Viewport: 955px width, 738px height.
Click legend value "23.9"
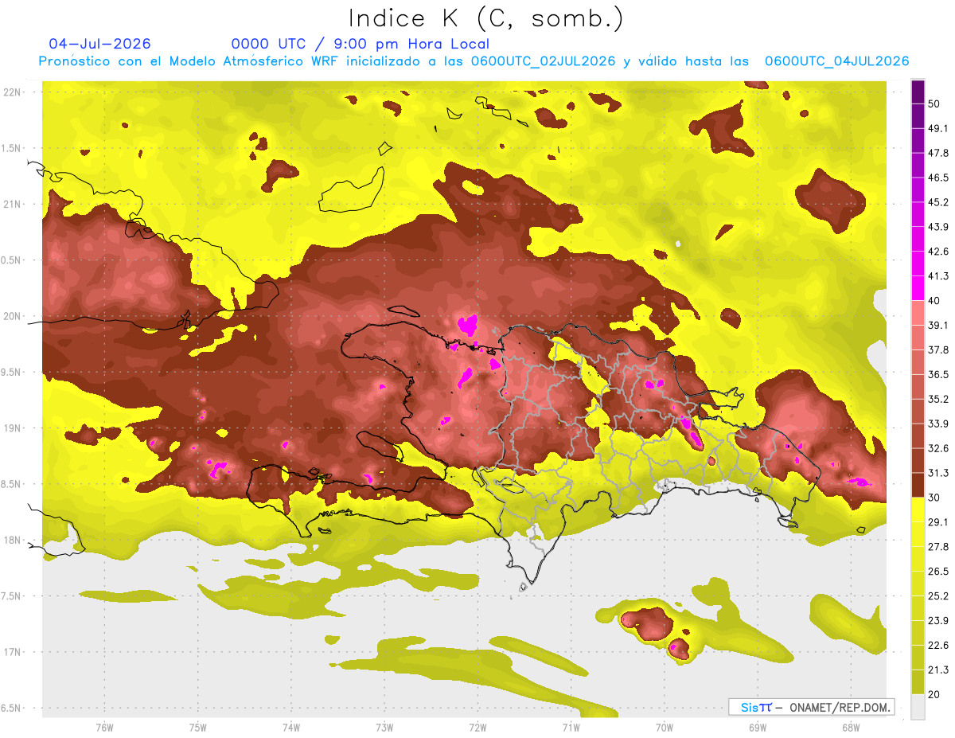937,620
